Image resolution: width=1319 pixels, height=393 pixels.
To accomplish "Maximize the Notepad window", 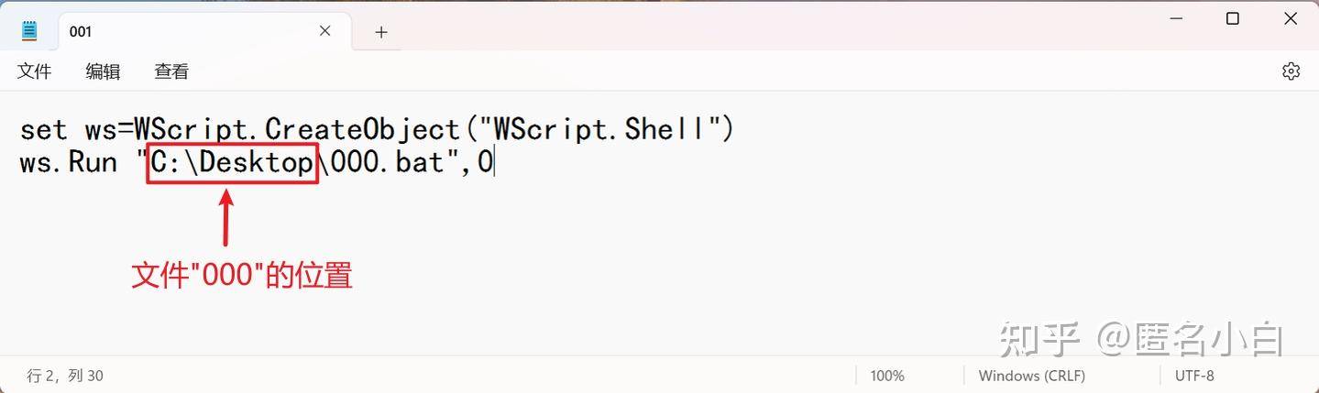I will [1233, 18].
